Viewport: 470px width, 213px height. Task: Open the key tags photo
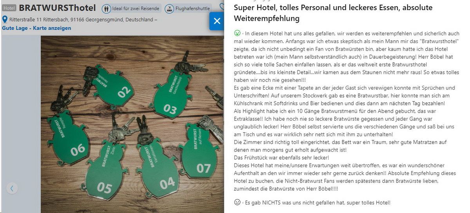click(132, 125)
